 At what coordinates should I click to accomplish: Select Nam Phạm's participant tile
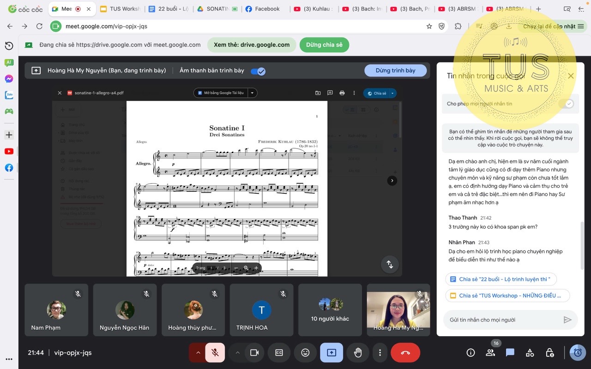coord(56,310)
